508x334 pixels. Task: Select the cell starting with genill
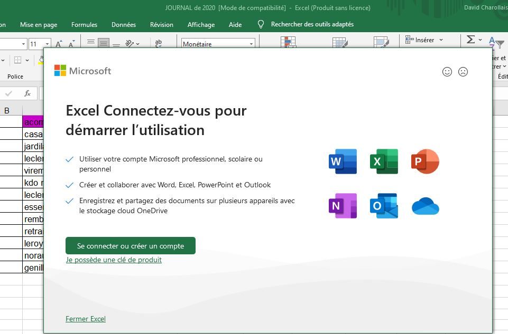(33, 268)
